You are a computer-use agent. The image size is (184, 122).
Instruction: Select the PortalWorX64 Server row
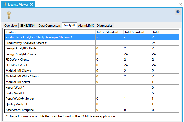pos(20,99)
